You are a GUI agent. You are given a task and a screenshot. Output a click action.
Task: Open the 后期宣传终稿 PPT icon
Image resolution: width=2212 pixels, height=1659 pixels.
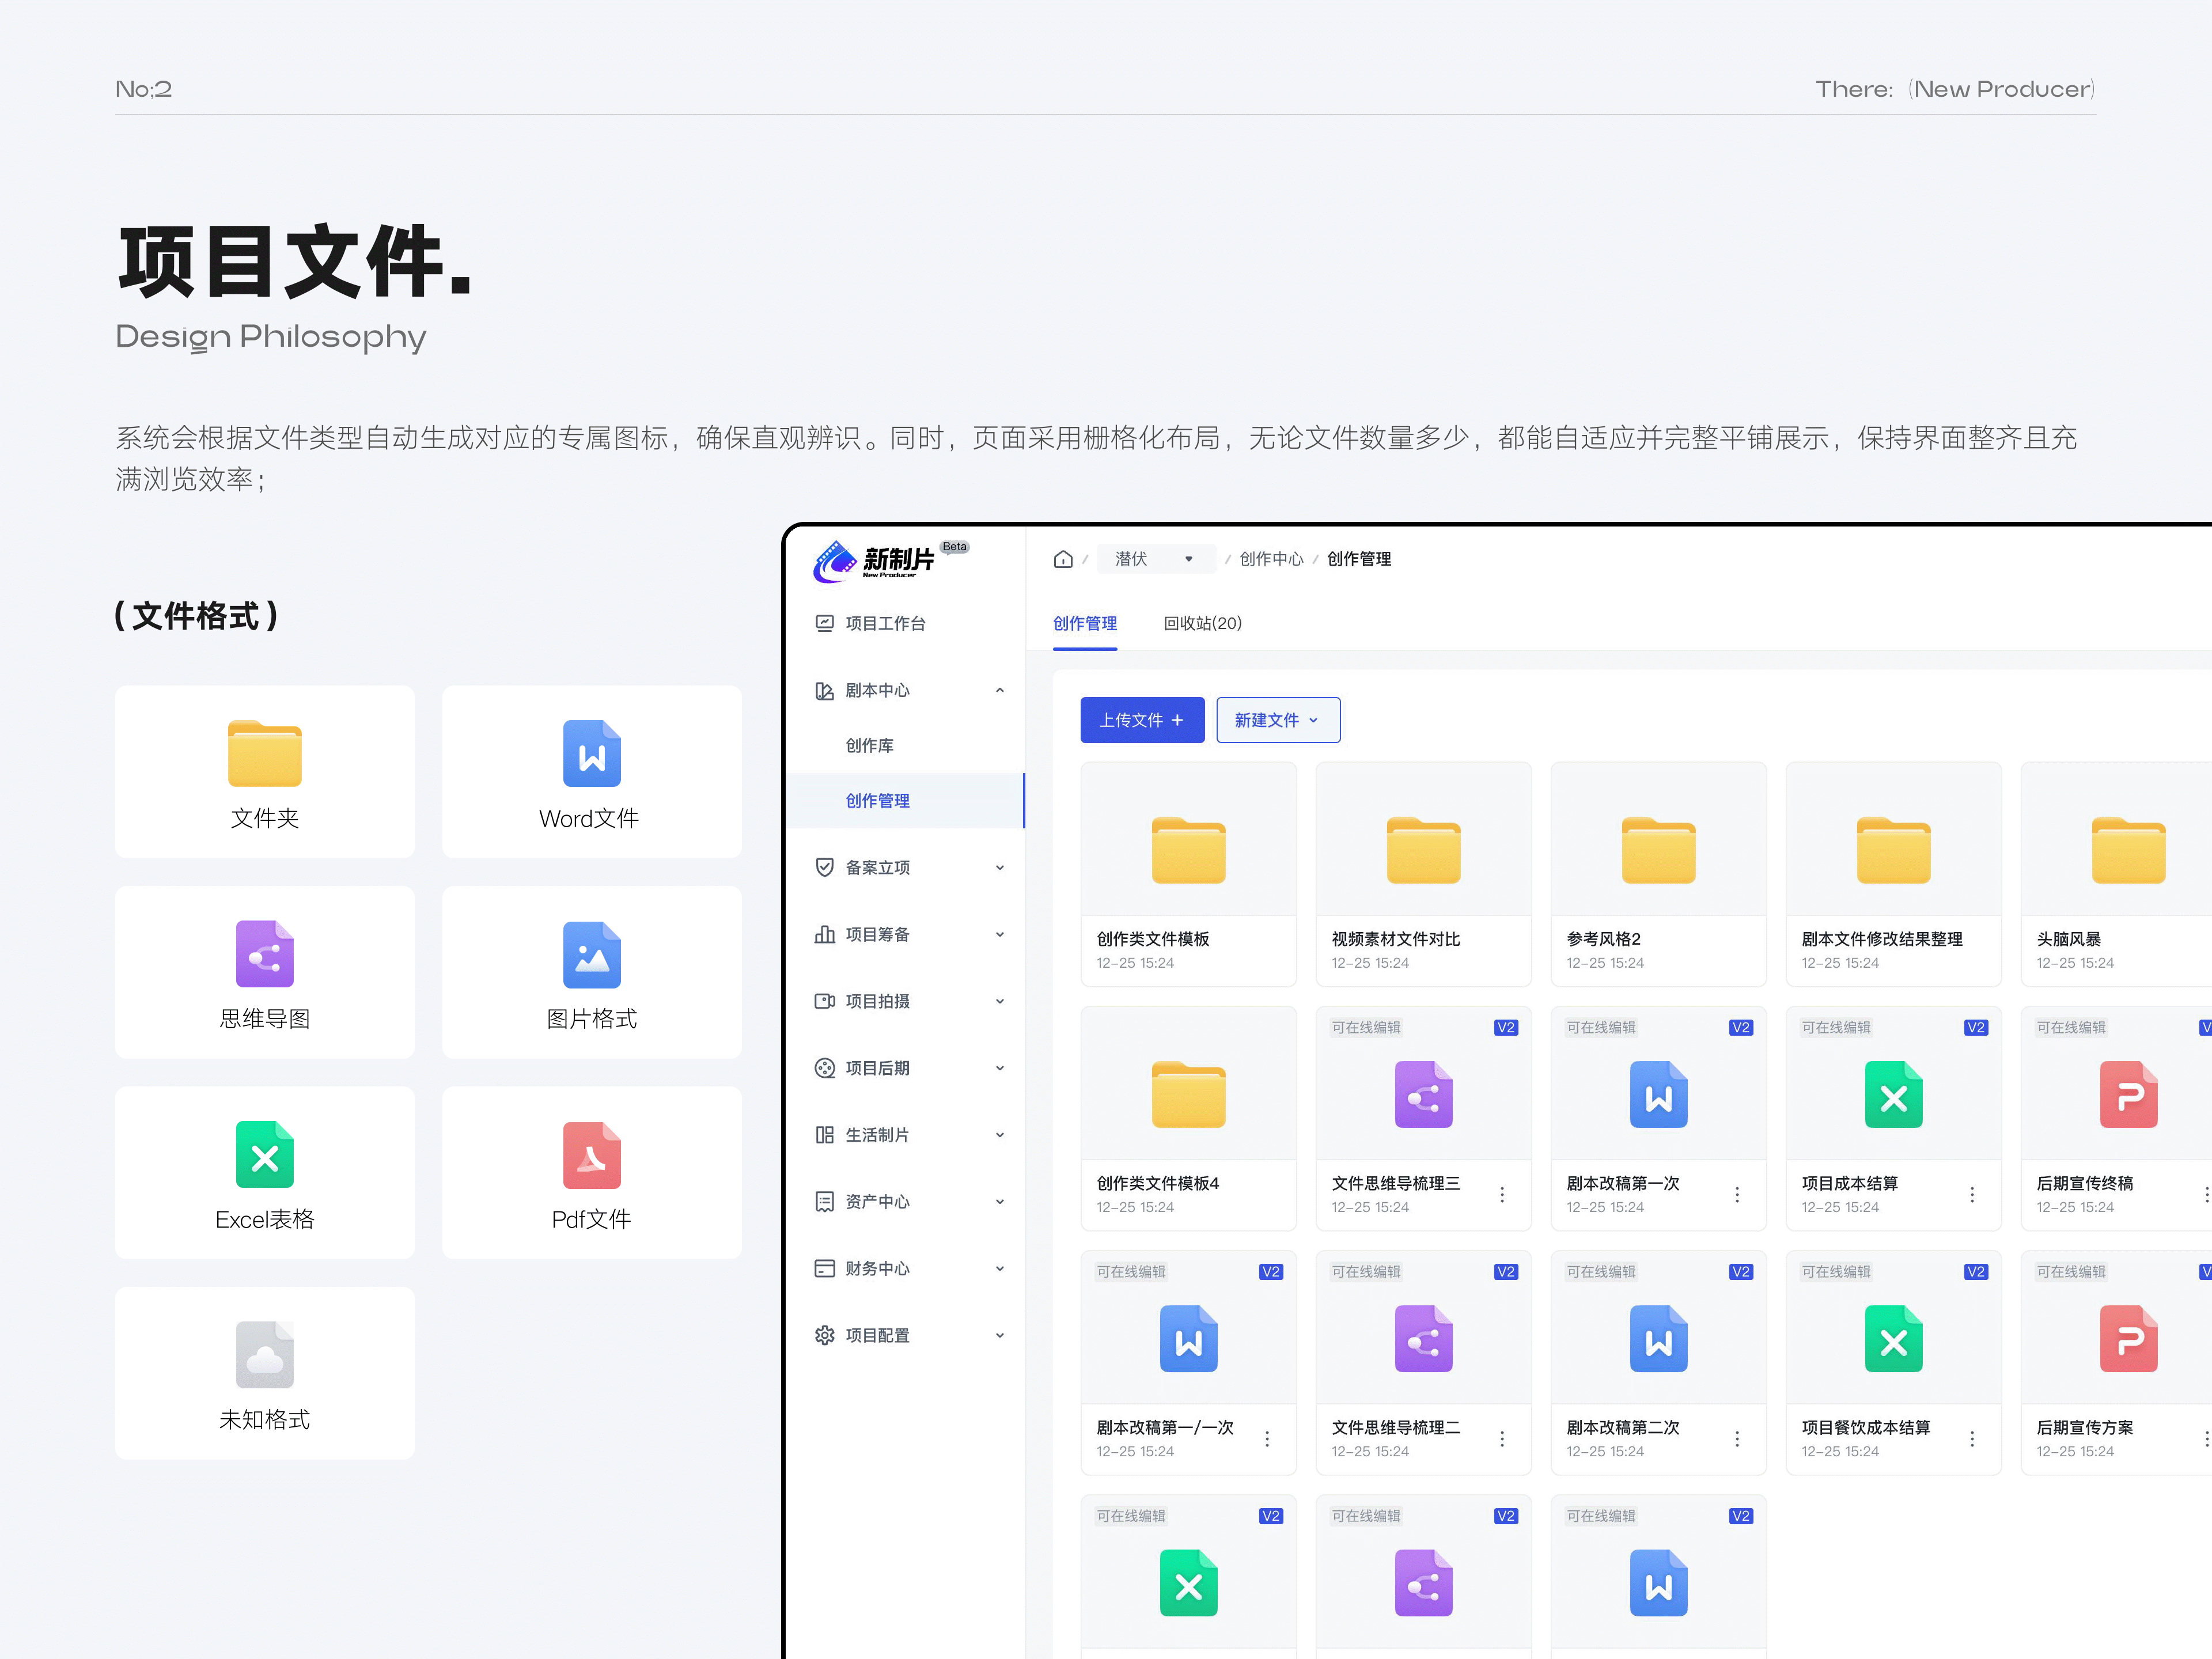pyautogui.click(x=2128, y=1094)
